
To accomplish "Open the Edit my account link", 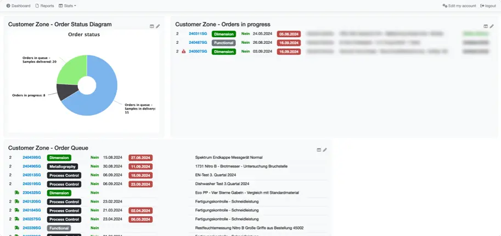I will 459,5.
